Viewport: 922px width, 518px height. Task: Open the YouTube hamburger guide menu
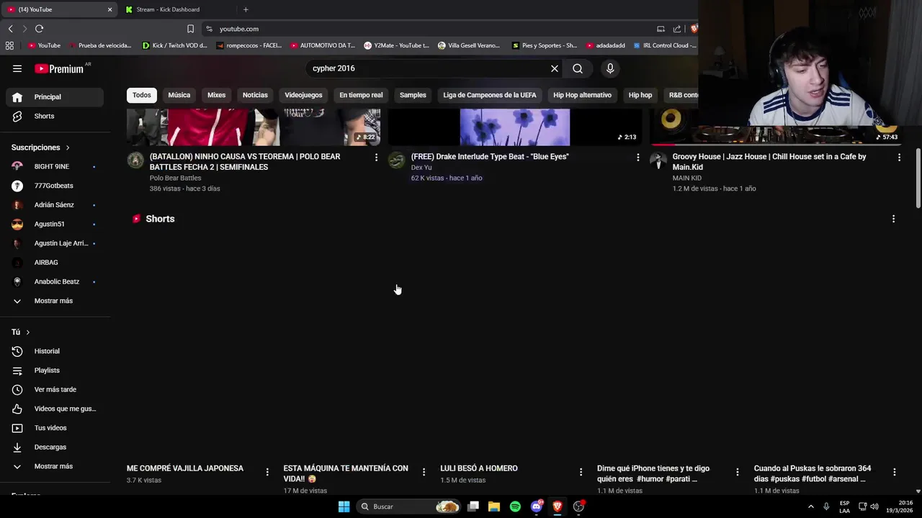[x=17, y=68]
